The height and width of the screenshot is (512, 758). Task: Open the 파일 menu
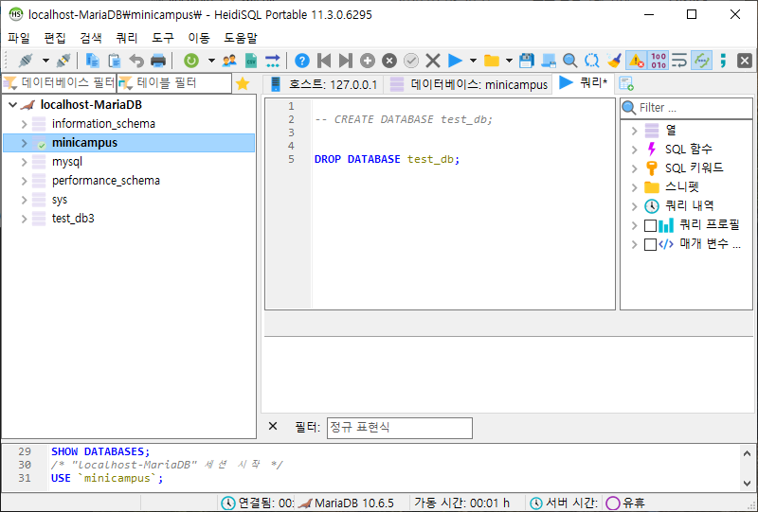19,38
